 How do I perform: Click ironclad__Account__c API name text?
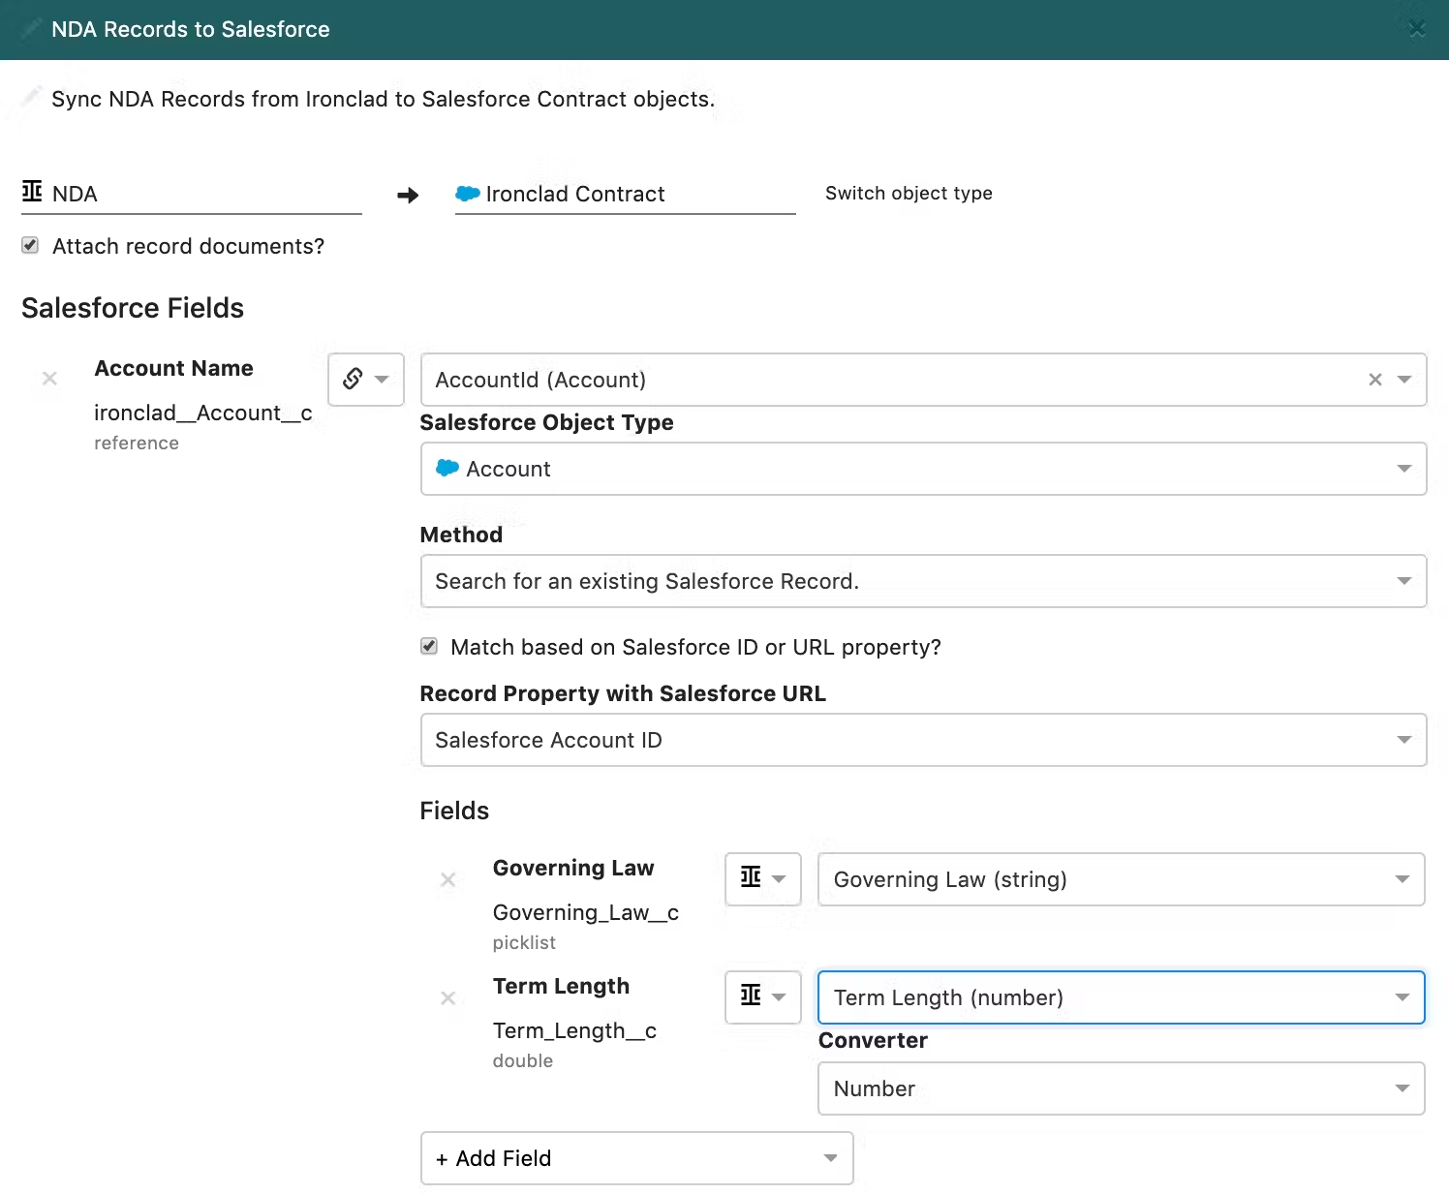pyautogui.click(x=202, y=414)
